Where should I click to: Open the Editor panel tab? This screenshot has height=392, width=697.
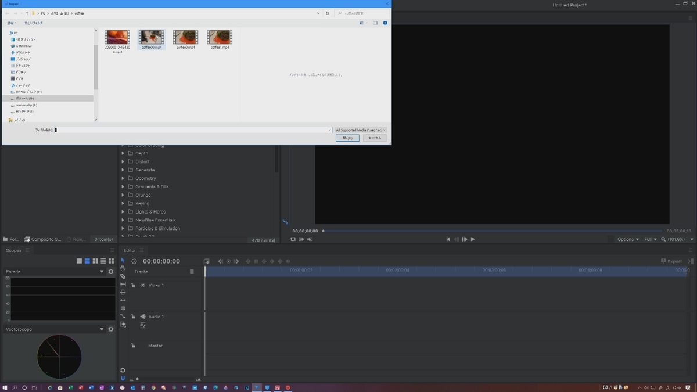130,250
